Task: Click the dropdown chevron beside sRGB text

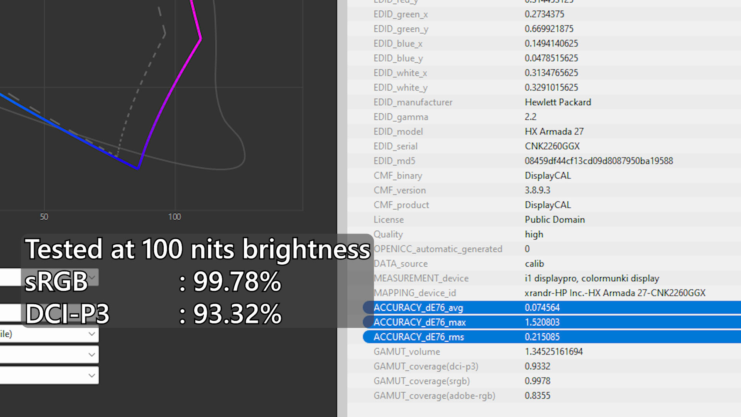Action: click(x=93, y=277)
